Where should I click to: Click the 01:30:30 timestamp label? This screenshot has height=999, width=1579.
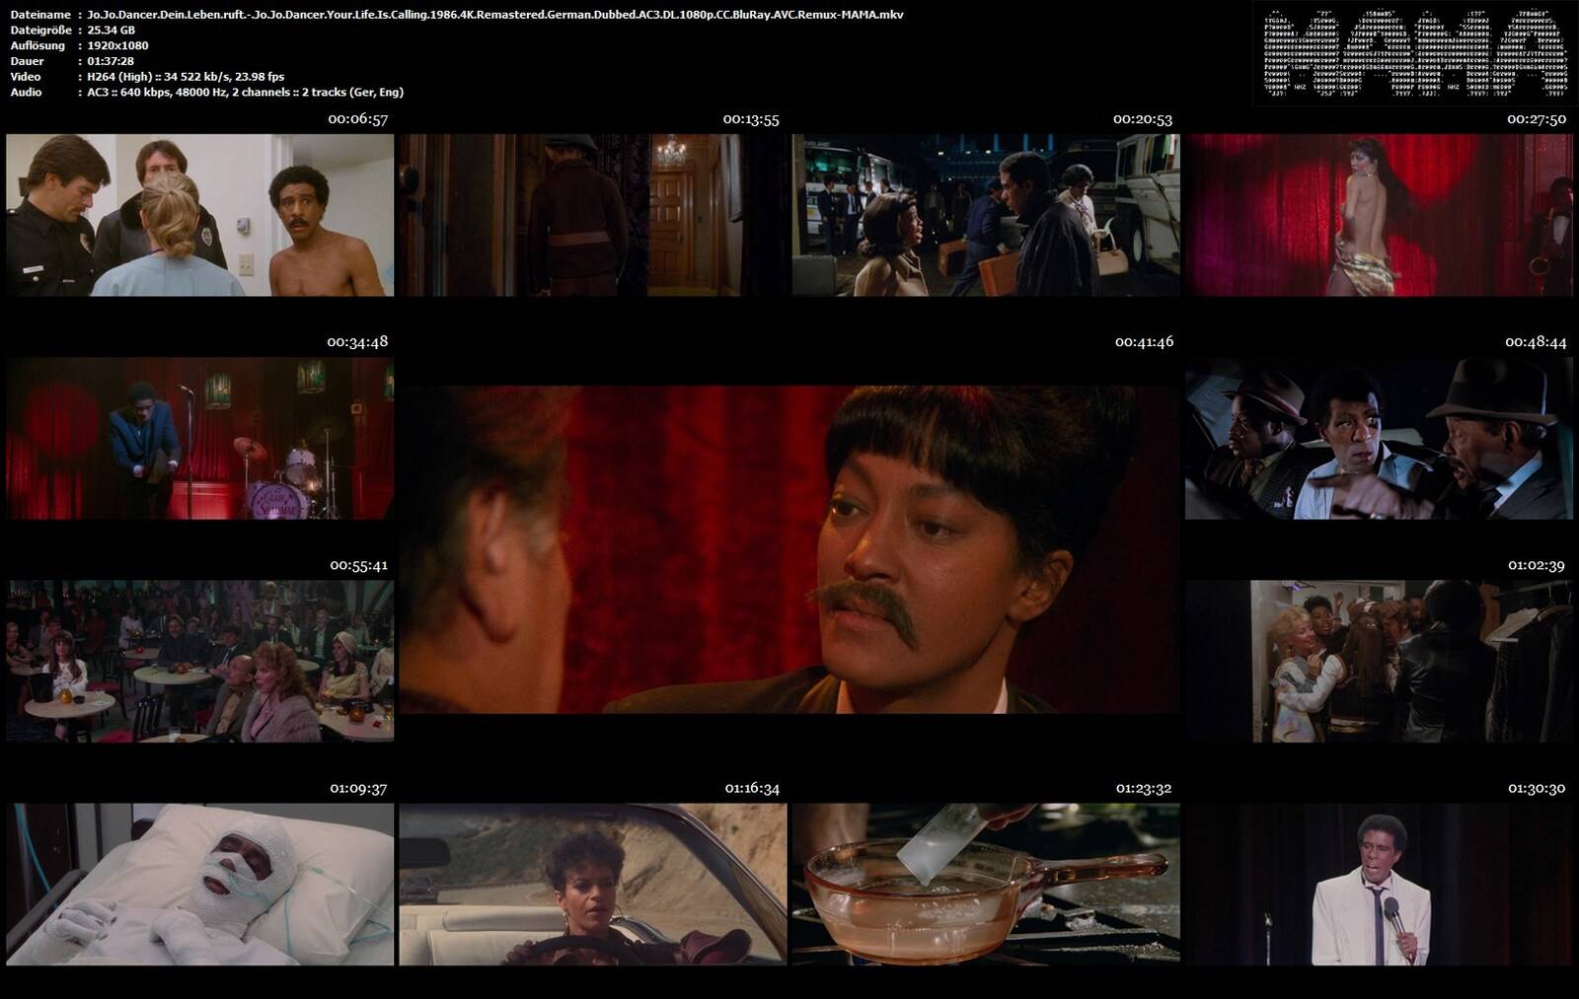(1537, 789)
